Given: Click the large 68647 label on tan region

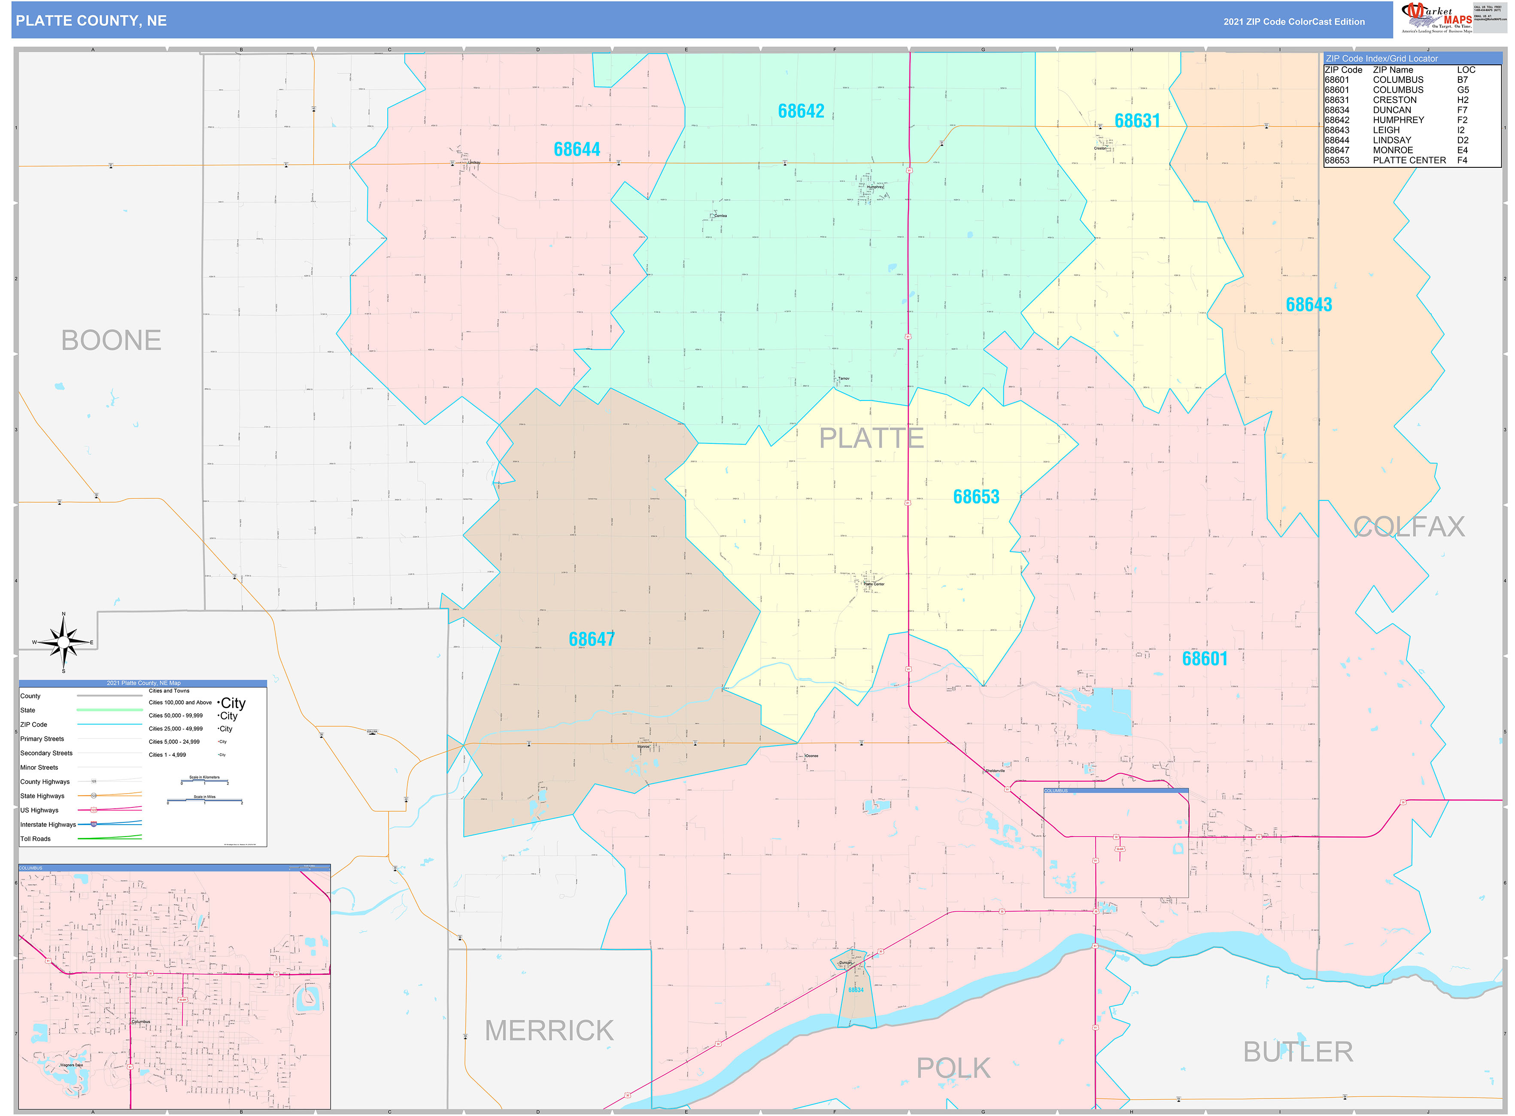Looking at the screenshot, I should tap(591, 639).
